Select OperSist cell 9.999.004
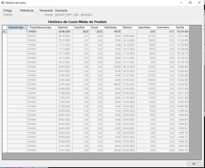 (x=182, y=115)
